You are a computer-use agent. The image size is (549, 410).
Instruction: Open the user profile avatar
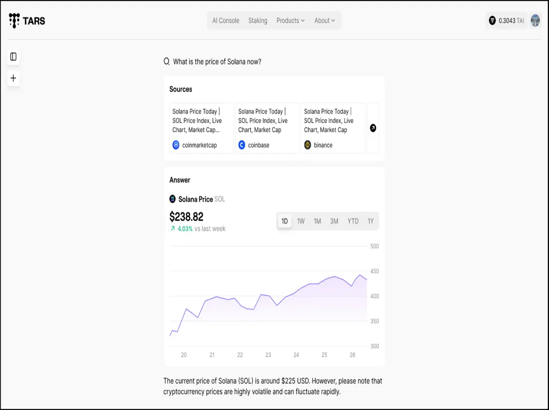[535, 20]
